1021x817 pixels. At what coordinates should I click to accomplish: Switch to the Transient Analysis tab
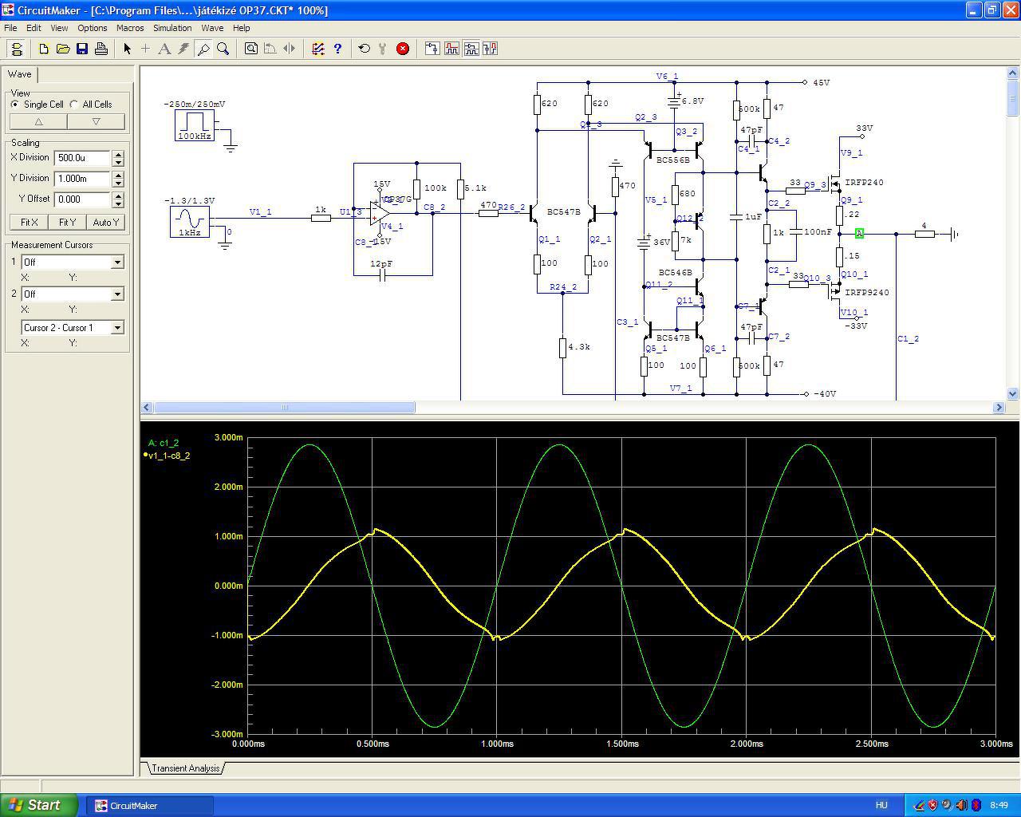[185, 768]
